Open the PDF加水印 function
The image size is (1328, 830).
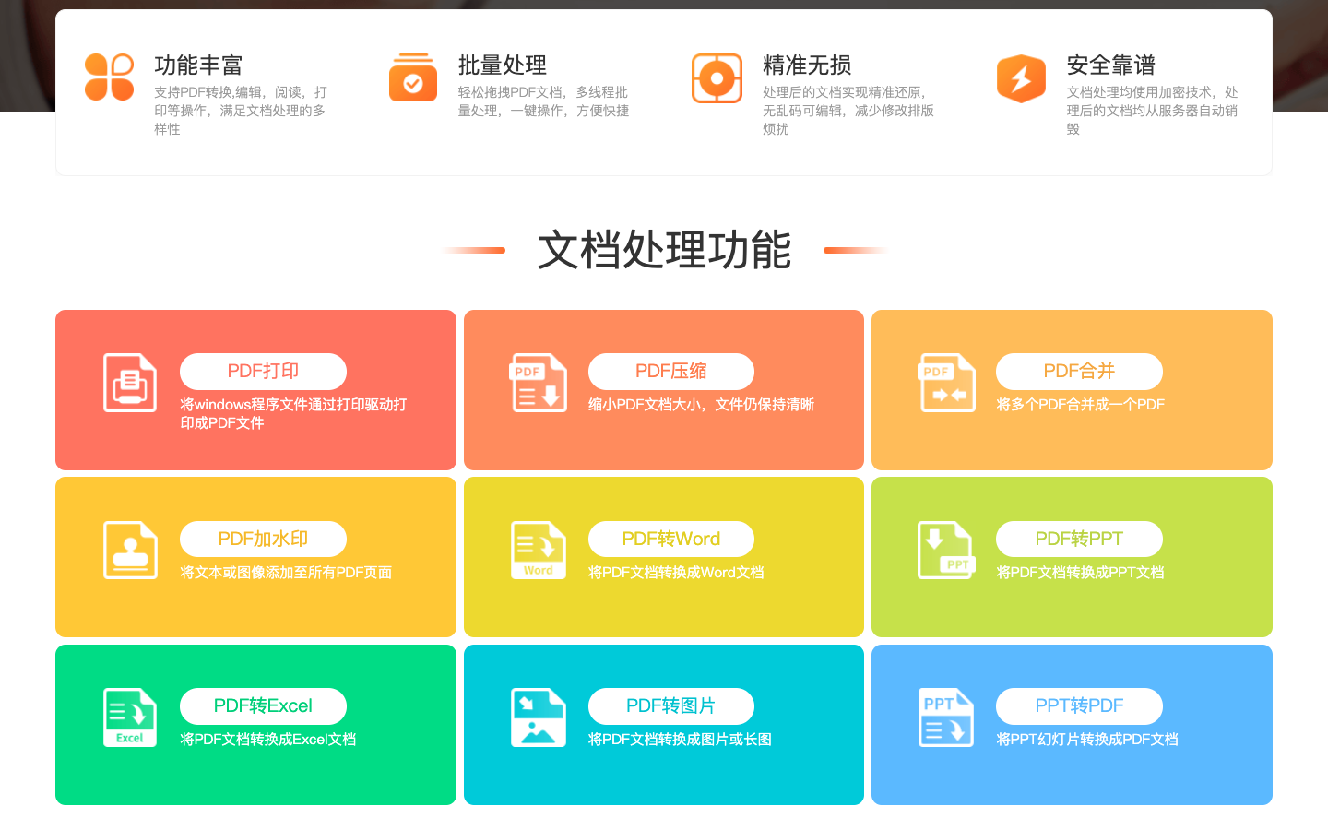point(265,539)
